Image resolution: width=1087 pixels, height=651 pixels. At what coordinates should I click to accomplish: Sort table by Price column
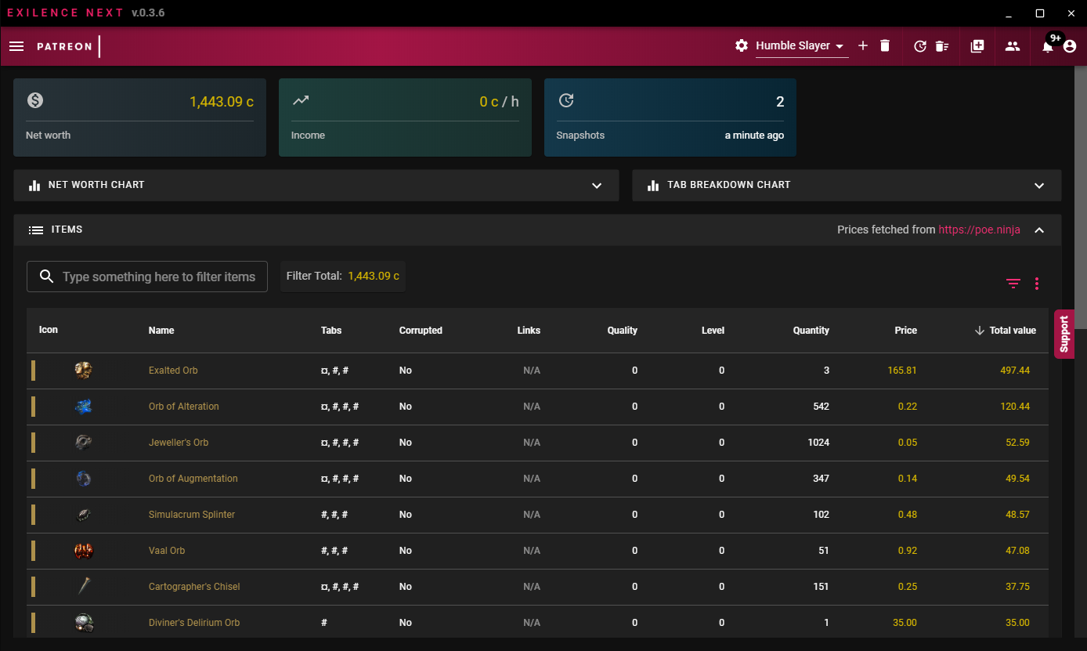tap(906, 331)
